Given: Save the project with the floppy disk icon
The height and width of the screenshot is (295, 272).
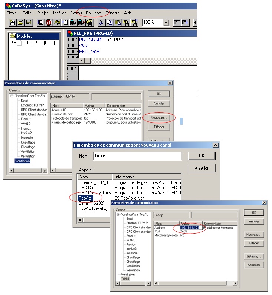Looking at the screenshot, I should (x=29, y=22).
